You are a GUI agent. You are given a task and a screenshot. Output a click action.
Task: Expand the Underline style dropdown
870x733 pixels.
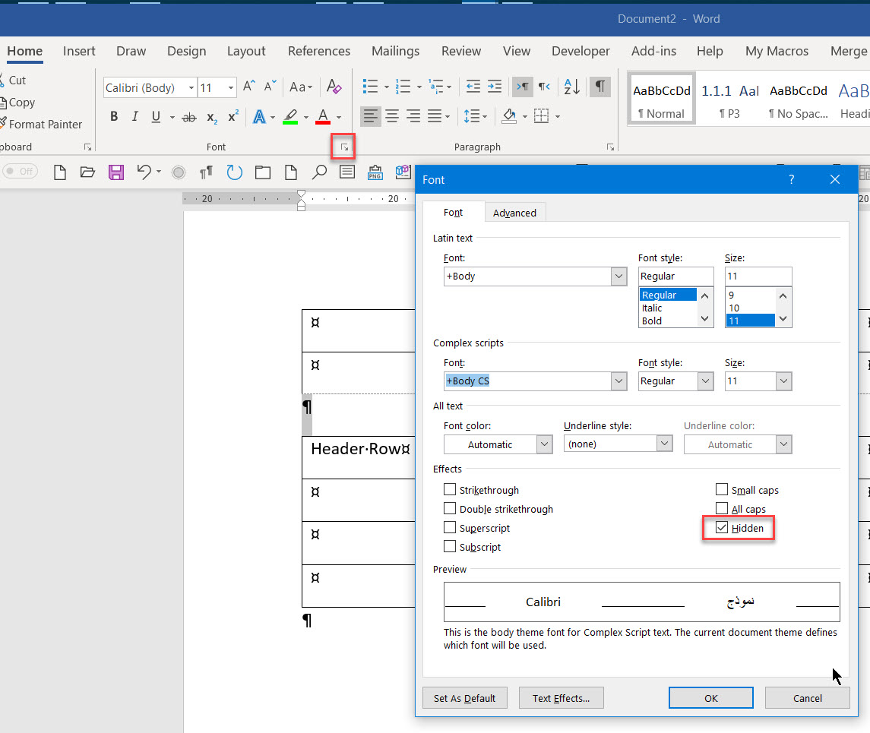665,444
